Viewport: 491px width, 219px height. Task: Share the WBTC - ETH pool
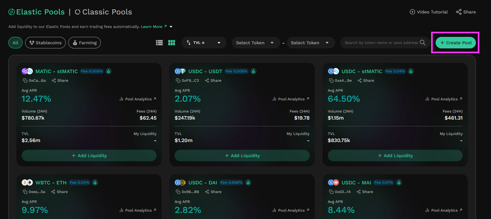(x=60, y=192)
